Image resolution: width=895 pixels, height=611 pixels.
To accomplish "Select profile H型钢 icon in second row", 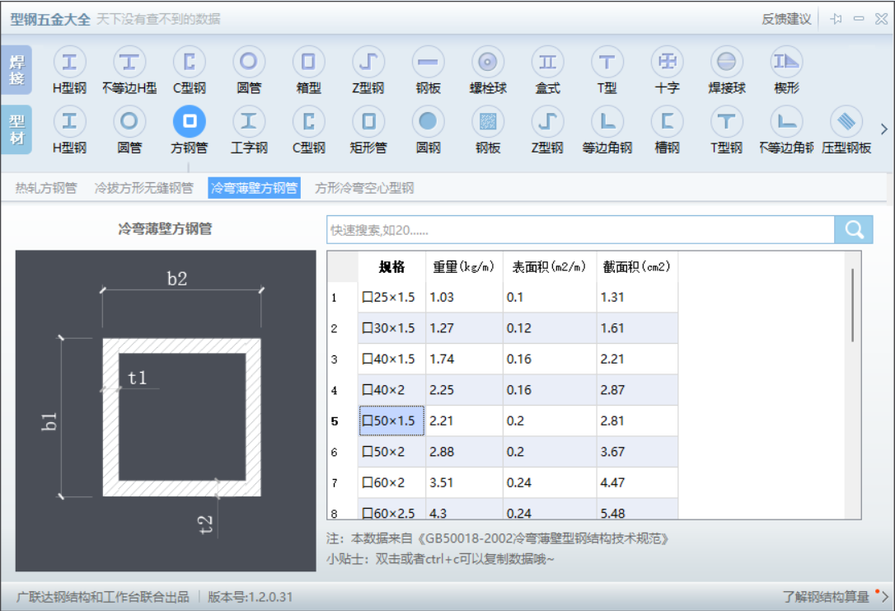I will (x=69, y=121).
